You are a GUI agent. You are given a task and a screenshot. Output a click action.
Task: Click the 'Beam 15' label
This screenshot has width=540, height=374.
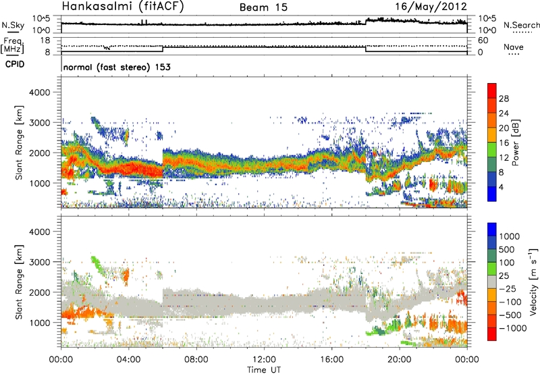tap(263, 7)
